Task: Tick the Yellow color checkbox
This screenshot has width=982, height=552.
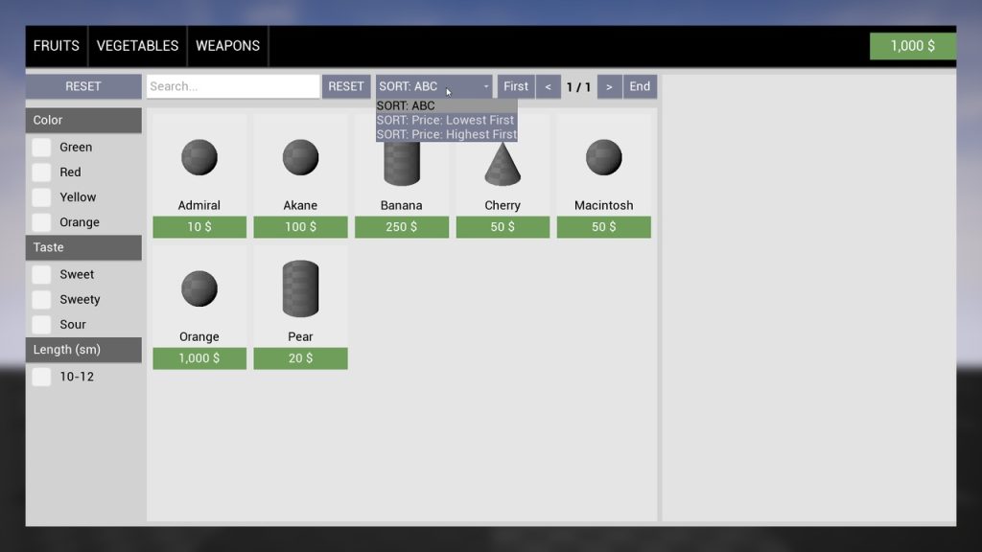Action: (x=41, y=197)
